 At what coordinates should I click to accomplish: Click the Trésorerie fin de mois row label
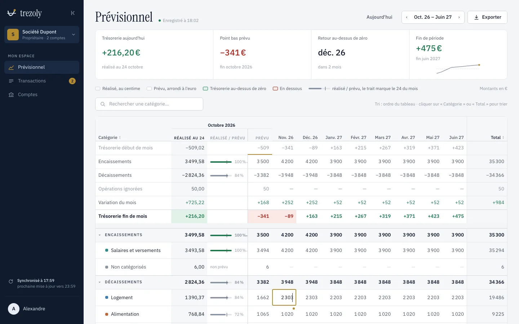point(123,216)
